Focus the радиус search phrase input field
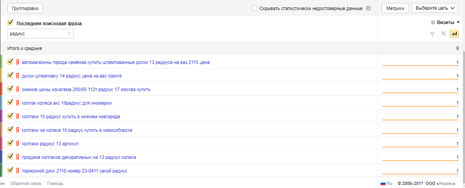 (x=37, y=34)
